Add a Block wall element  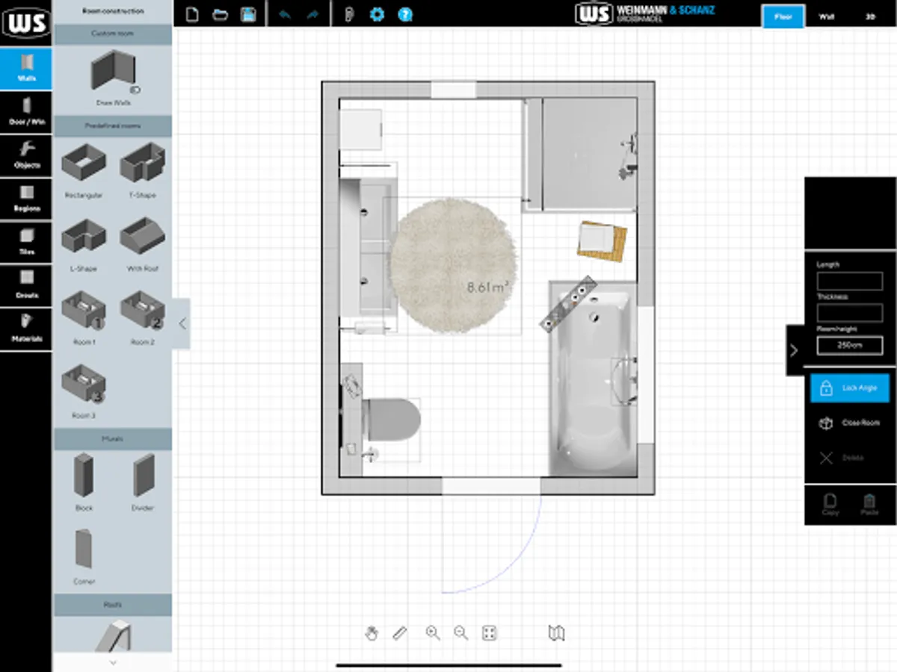[x=84, y=482]
